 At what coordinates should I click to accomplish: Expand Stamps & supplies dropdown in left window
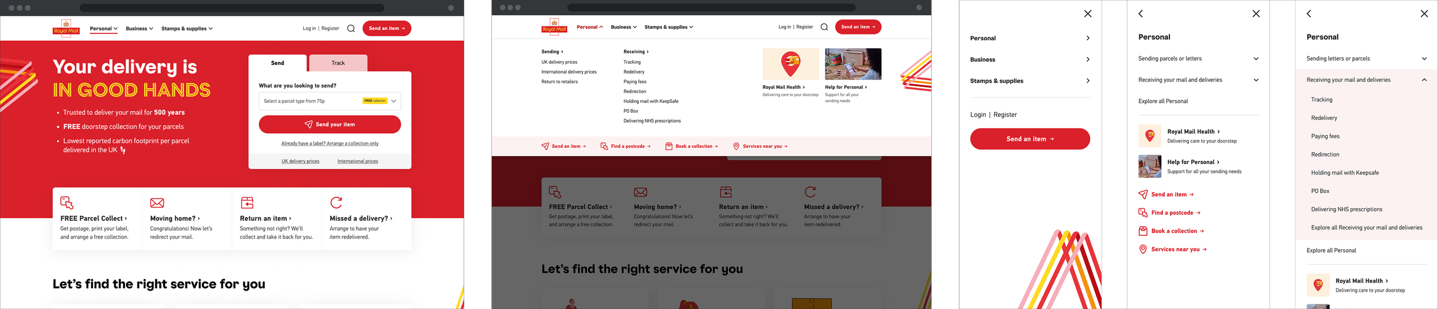[187, 28]
